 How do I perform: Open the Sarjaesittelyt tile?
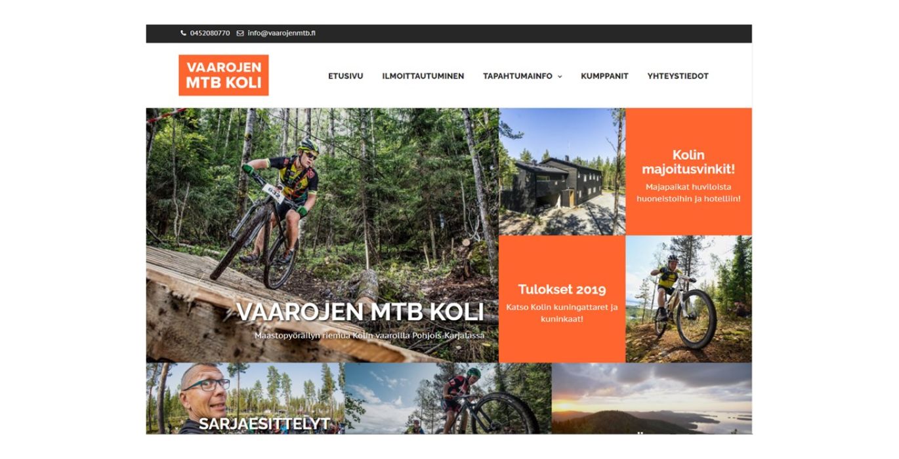(x=245, y=399)
